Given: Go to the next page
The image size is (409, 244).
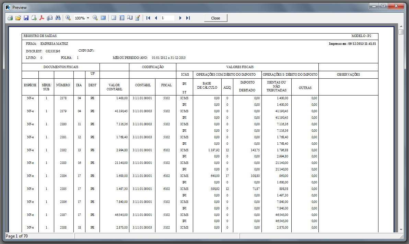Looking at the screenshot, I should pos(180,18).
